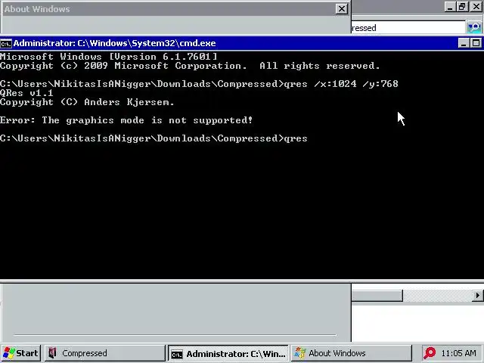Screen dimensions: 484x363
Task: Click the 'QRes v1.1' output line
Action: pos(26,93)
